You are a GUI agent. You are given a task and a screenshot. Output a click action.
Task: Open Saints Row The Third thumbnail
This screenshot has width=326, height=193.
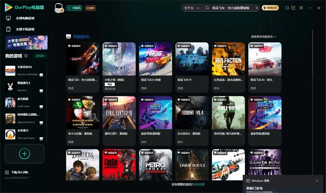tap(265, 162)
